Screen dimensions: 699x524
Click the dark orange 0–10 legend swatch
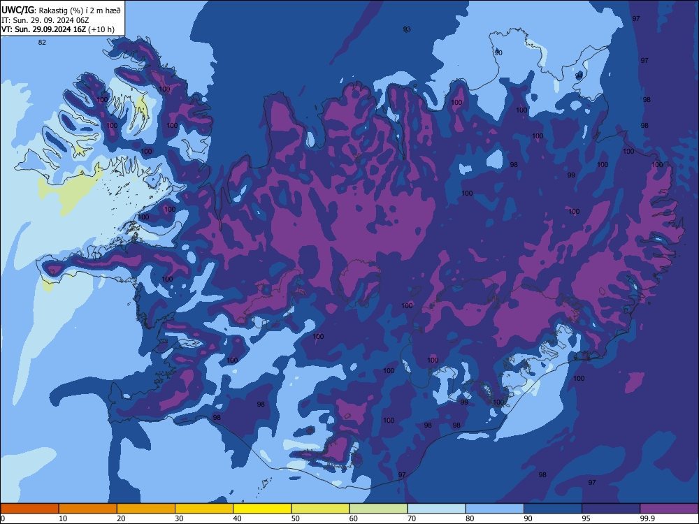point(29,509)
